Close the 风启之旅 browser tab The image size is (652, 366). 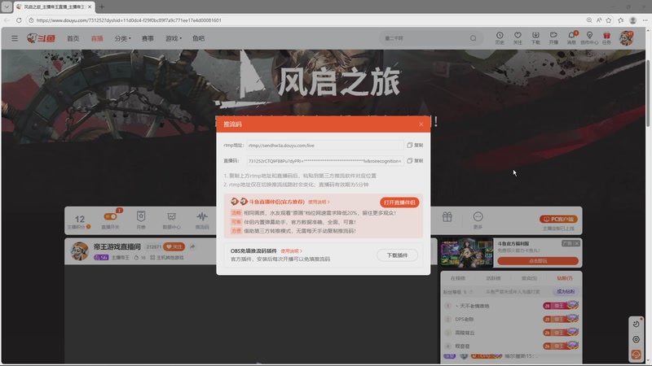(89, 7)
